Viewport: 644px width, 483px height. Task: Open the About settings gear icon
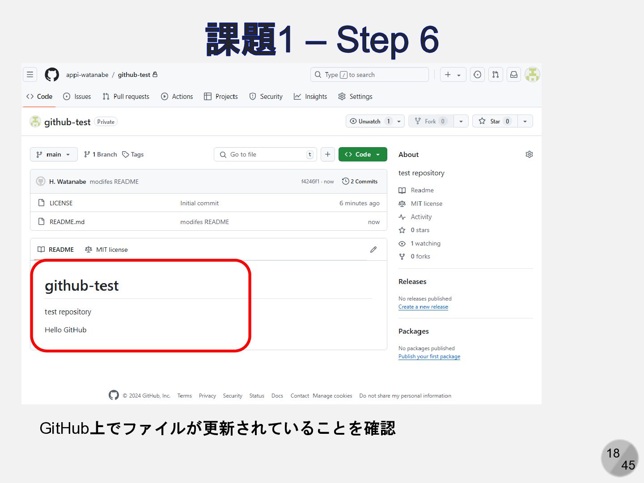[530, 154]
